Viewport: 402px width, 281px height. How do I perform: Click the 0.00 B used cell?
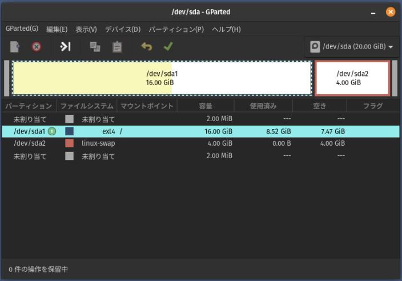[x=282, y=143]
